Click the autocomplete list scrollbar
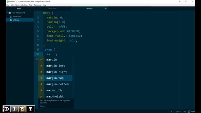 tap(73, 77)
